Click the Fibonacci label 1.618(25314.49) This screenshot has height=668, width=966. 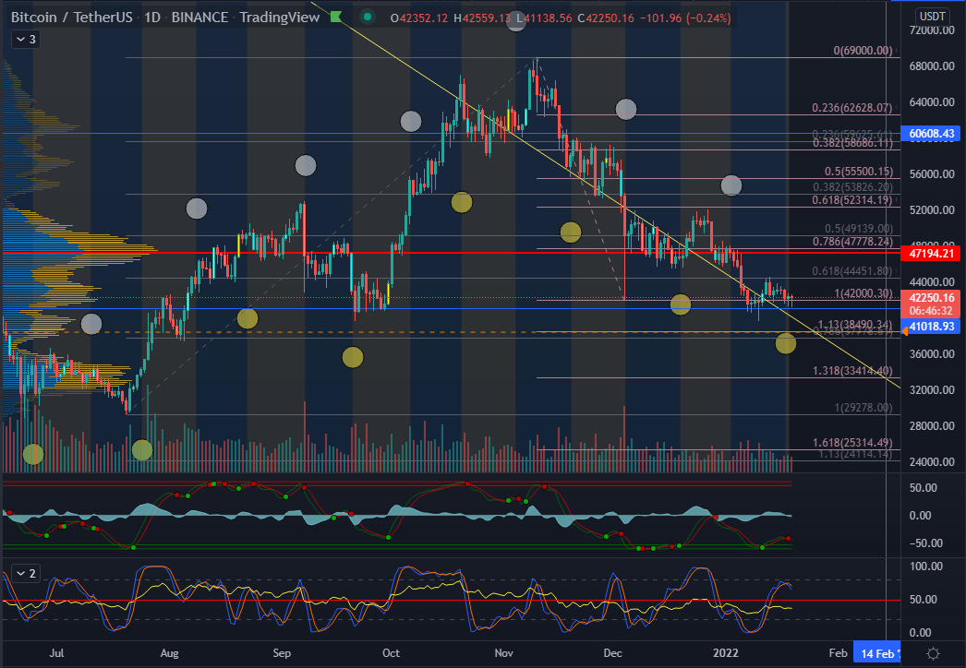coord(852,443)
